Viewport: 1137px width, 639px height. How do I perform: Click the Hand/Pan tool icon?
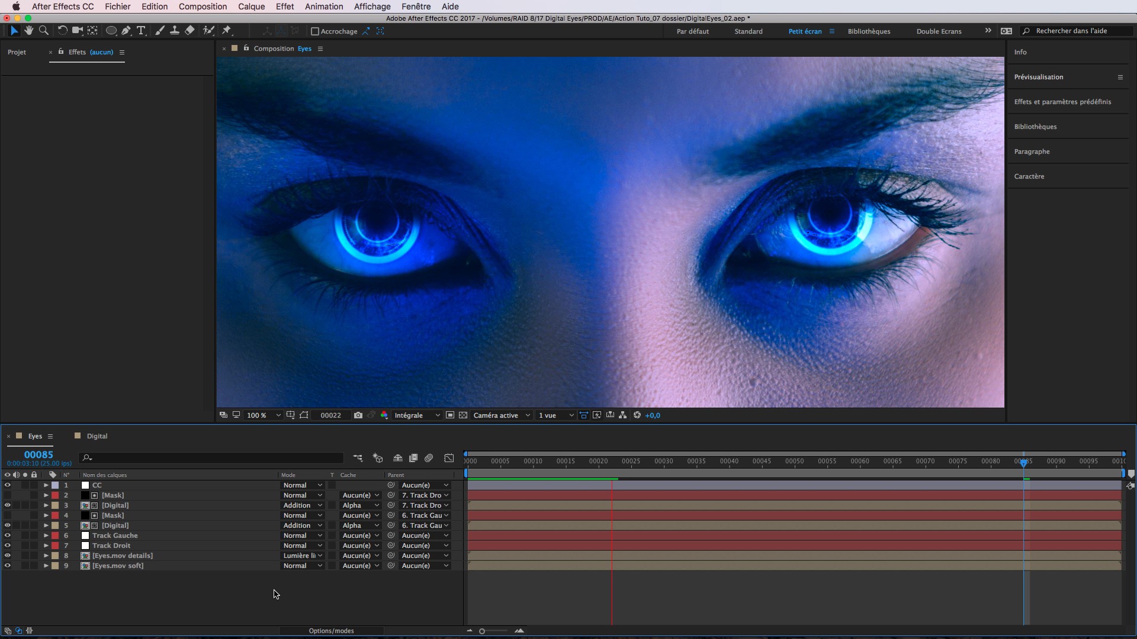coord(28,30)
